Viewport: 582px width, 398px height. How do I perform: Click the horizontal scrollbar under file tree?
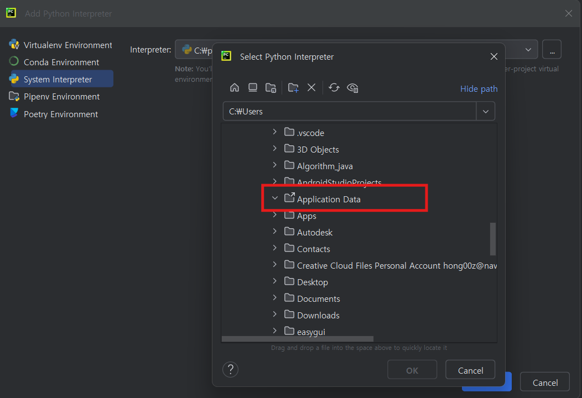297,339
